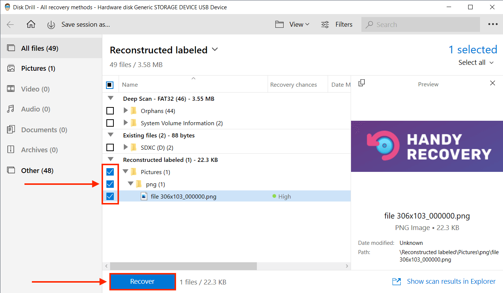Click Save session as...
503x293 pixels.
[86, 24]
